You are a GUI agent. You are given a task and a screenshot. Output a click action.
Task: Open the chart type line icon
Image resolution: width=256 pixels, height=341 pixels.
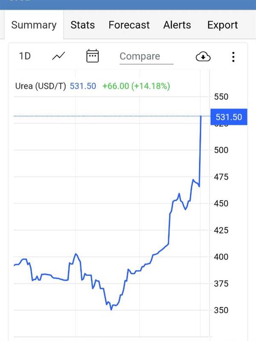point(58,56)
